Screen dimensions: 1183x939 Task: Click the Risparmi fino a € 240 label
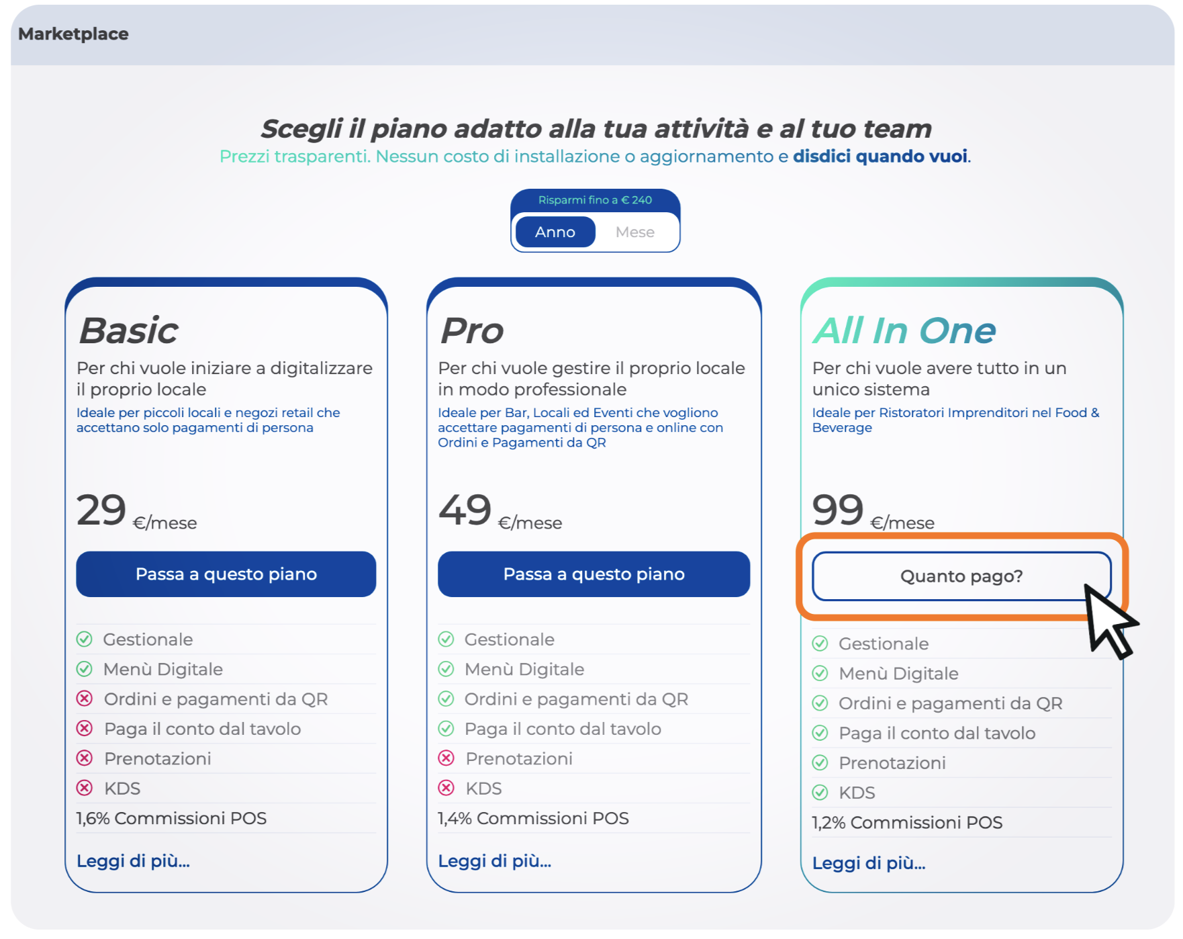595,200
